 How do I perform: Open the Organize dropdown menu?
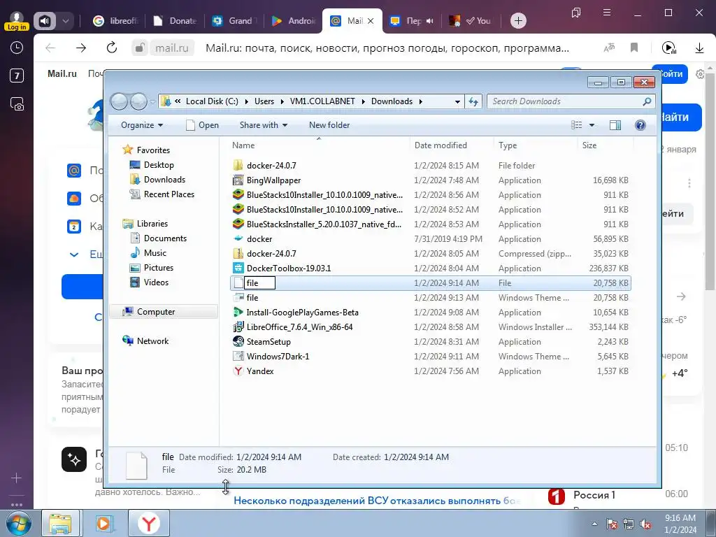[142, 125]
